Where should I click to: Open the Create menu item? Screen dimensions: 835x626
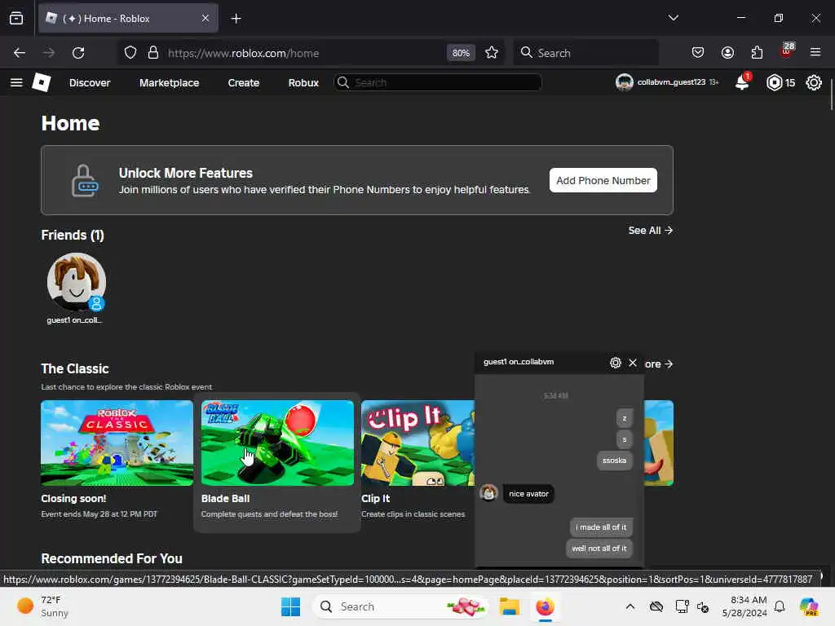coord(243,82)
